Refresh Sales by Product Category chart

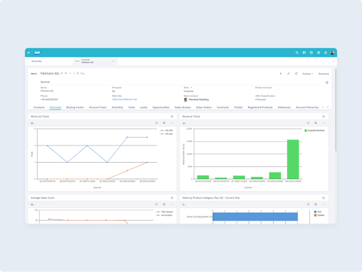click(308, 204)
